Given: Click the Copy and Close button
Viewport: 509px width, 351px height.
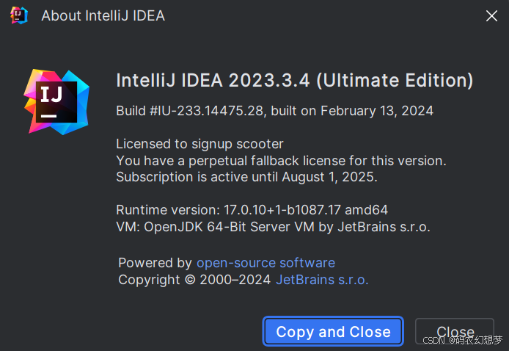Looking at the screenshot, I should (333, 331).
